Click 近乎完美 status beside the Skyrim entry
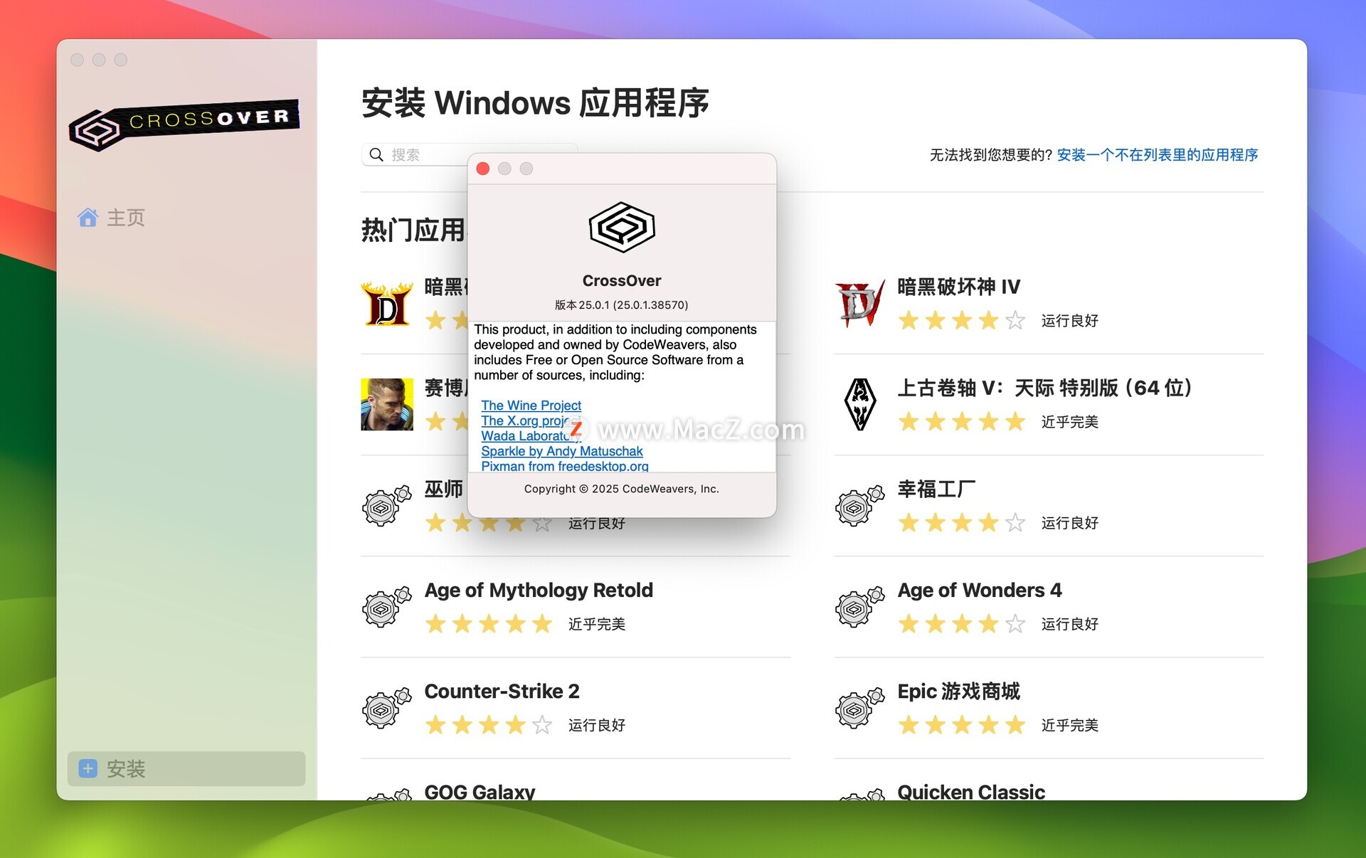 (x=1069, y=422)
